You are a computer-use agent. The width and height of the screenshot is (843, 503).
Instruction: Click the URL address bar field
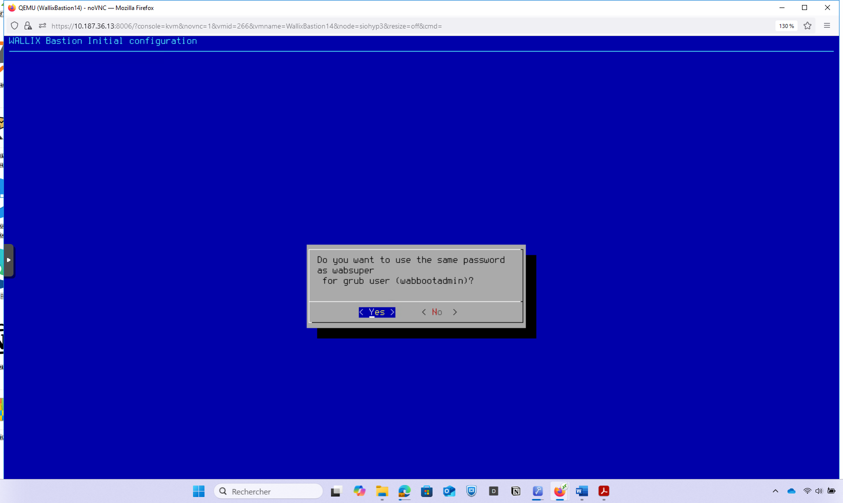350,26
